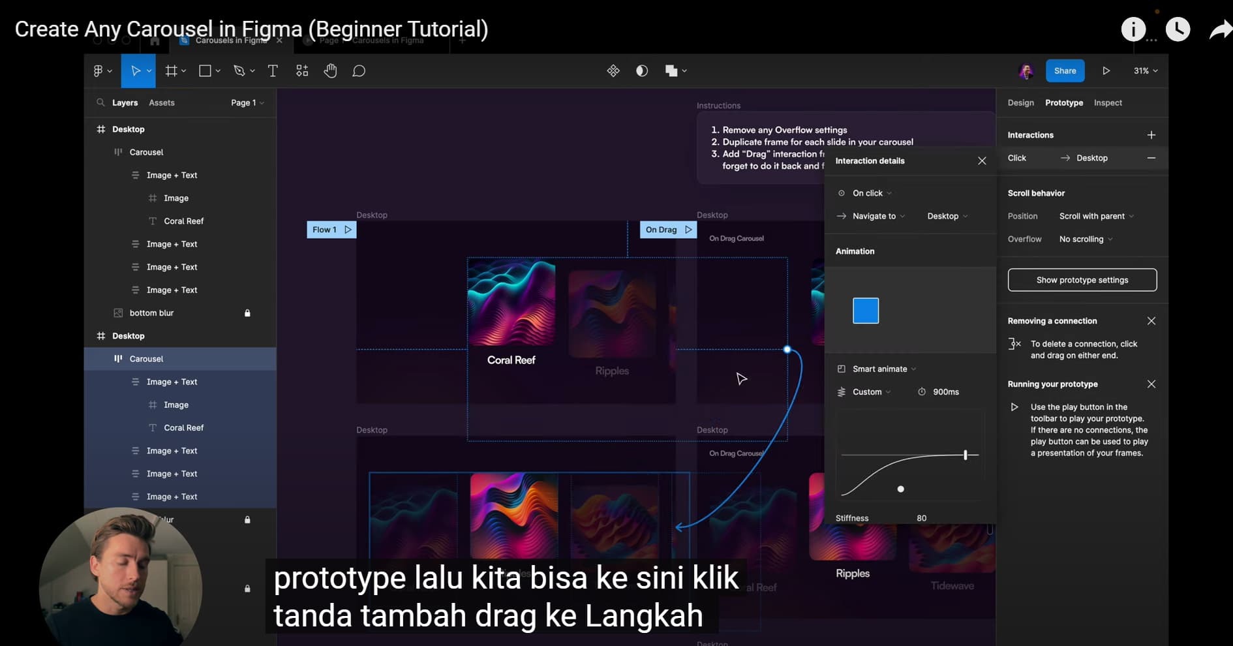
Task: Click the Boolean union icon
Action: click(671, 70)
